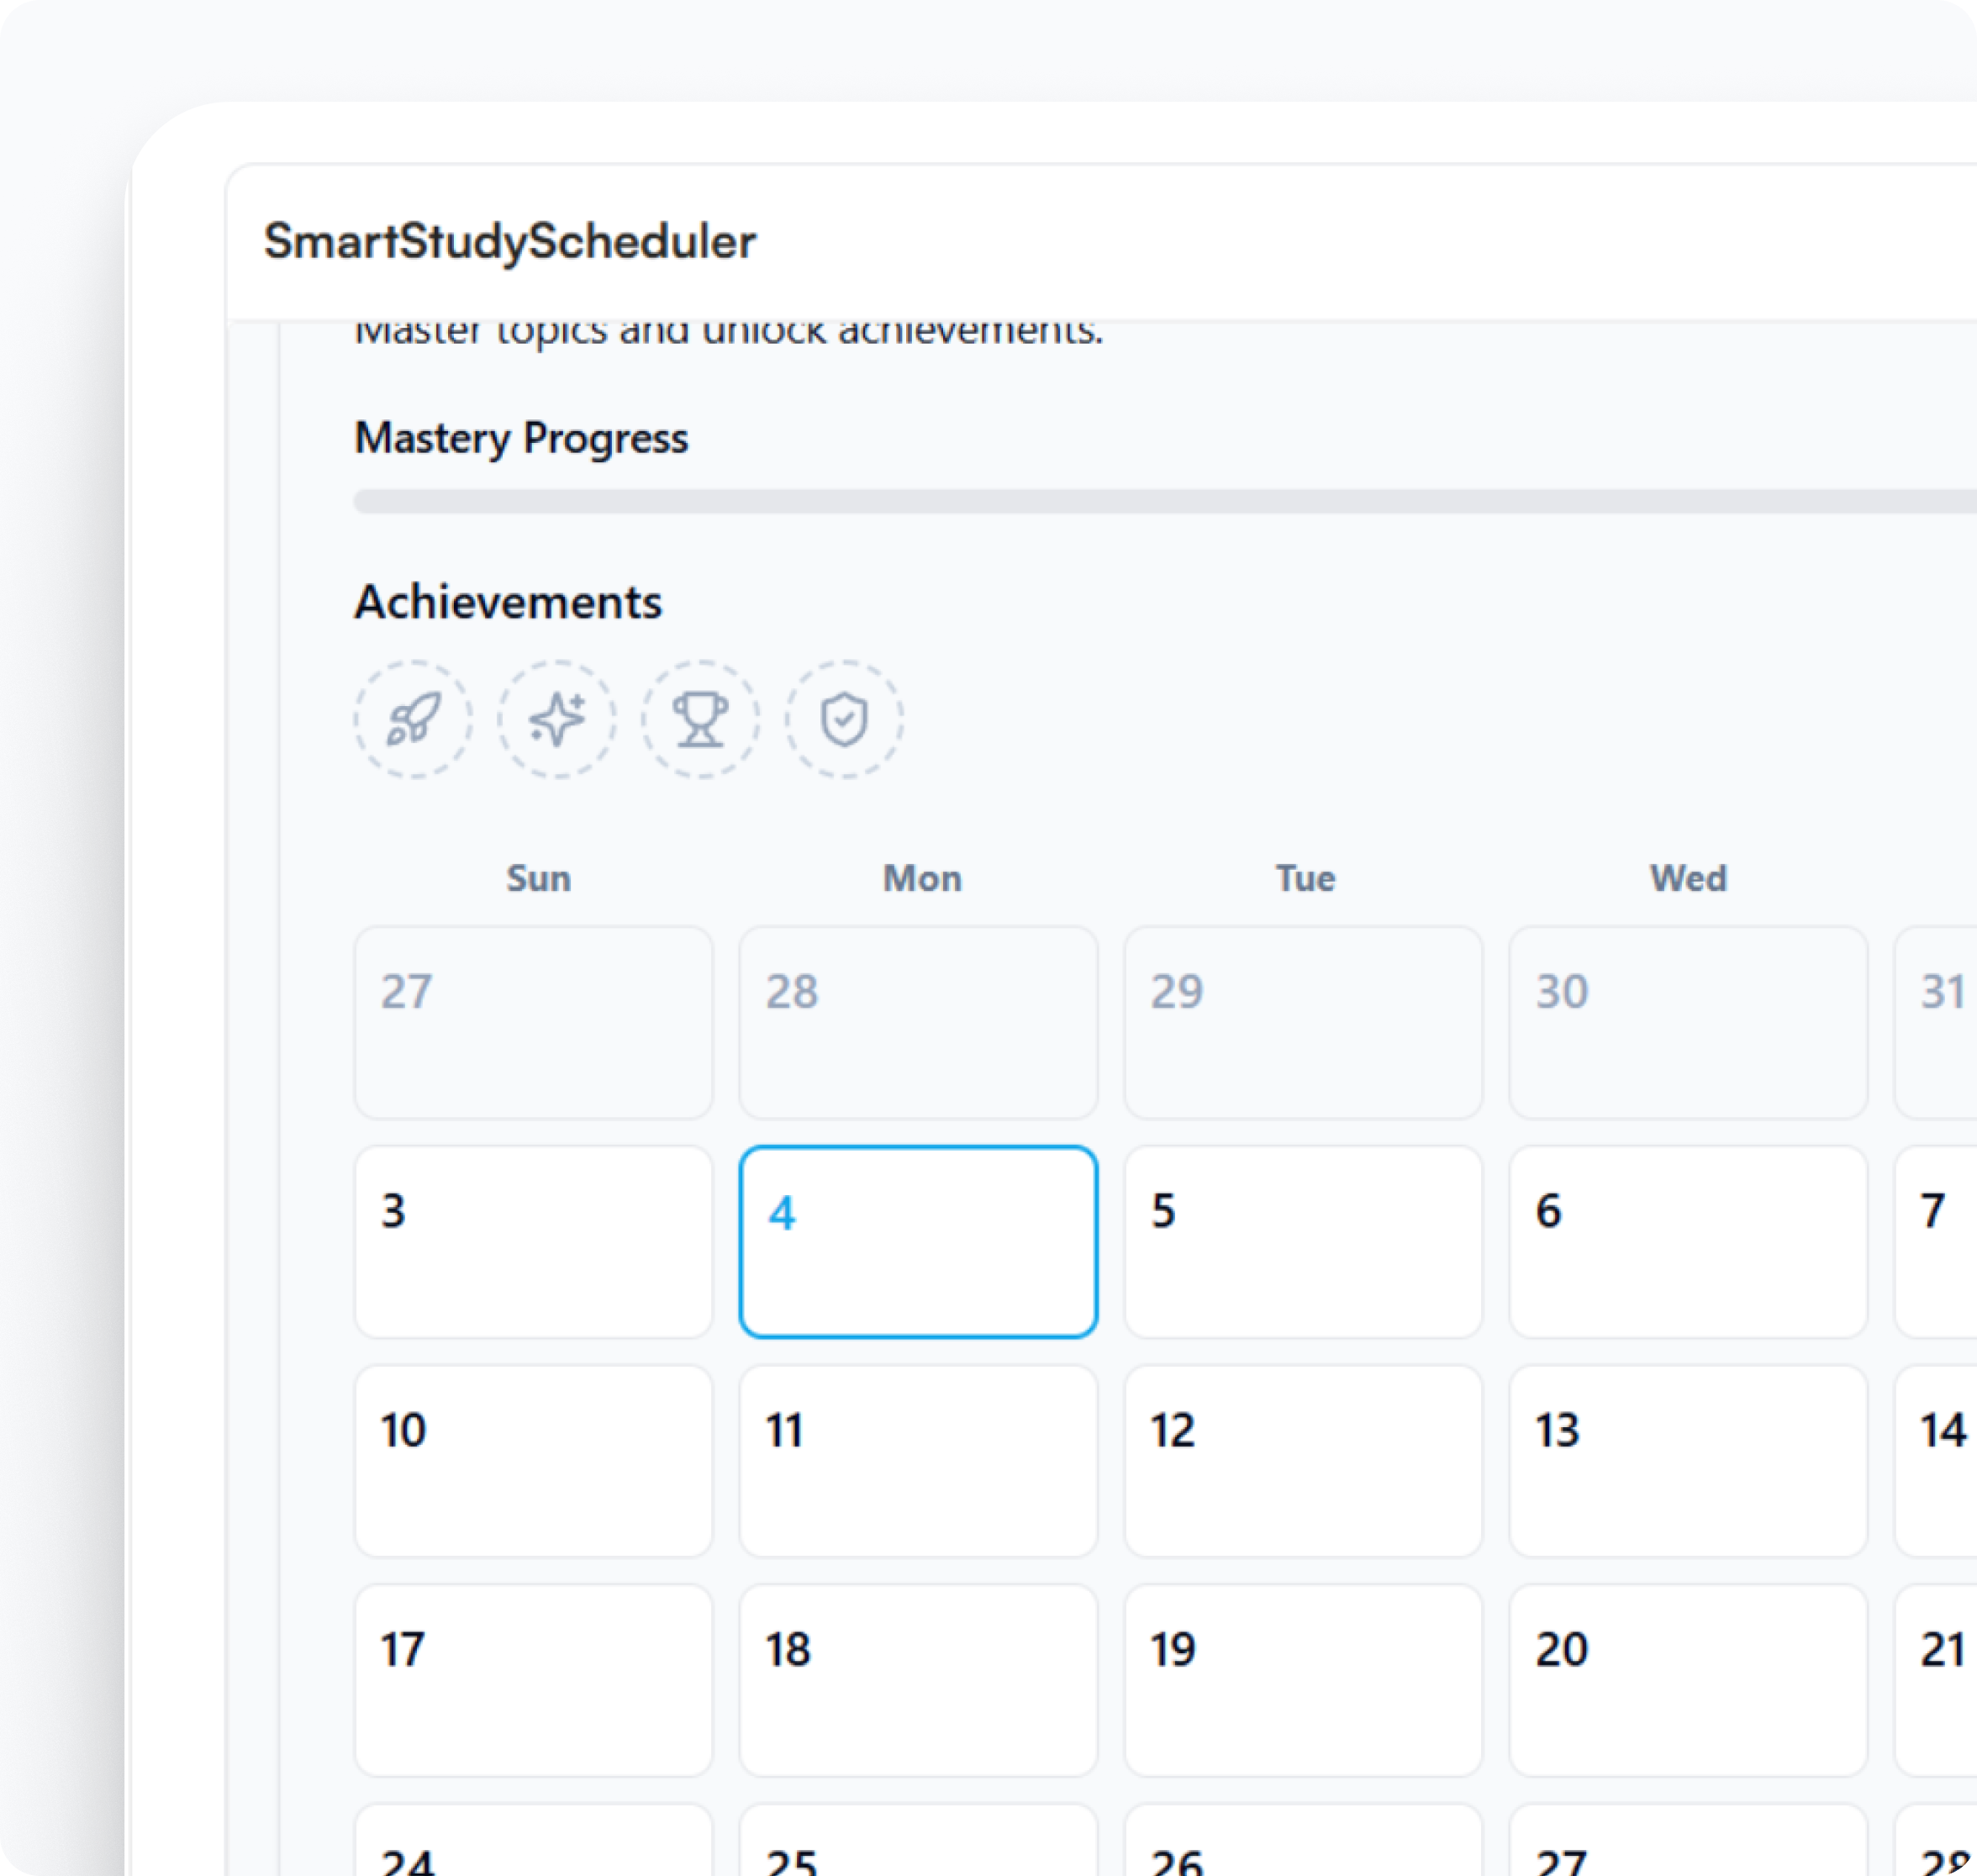Open the trophy achievement badge
This screenshot has width=1977, height=1876.
click(x=700, y=719)
